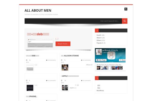Open the featured post screenshot thumbnail
The height and width of the screenshot is (101, 152).
tap(40, 43)
